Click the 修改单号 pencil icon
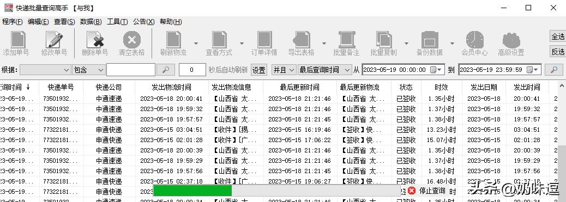 [x=54, y=39]
